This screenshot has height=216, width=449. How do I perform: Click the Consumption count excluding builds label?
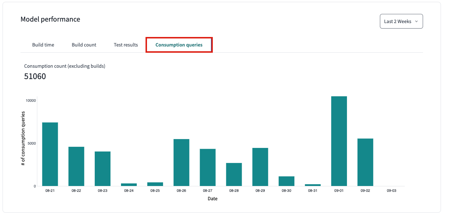[x=65, y=66]
